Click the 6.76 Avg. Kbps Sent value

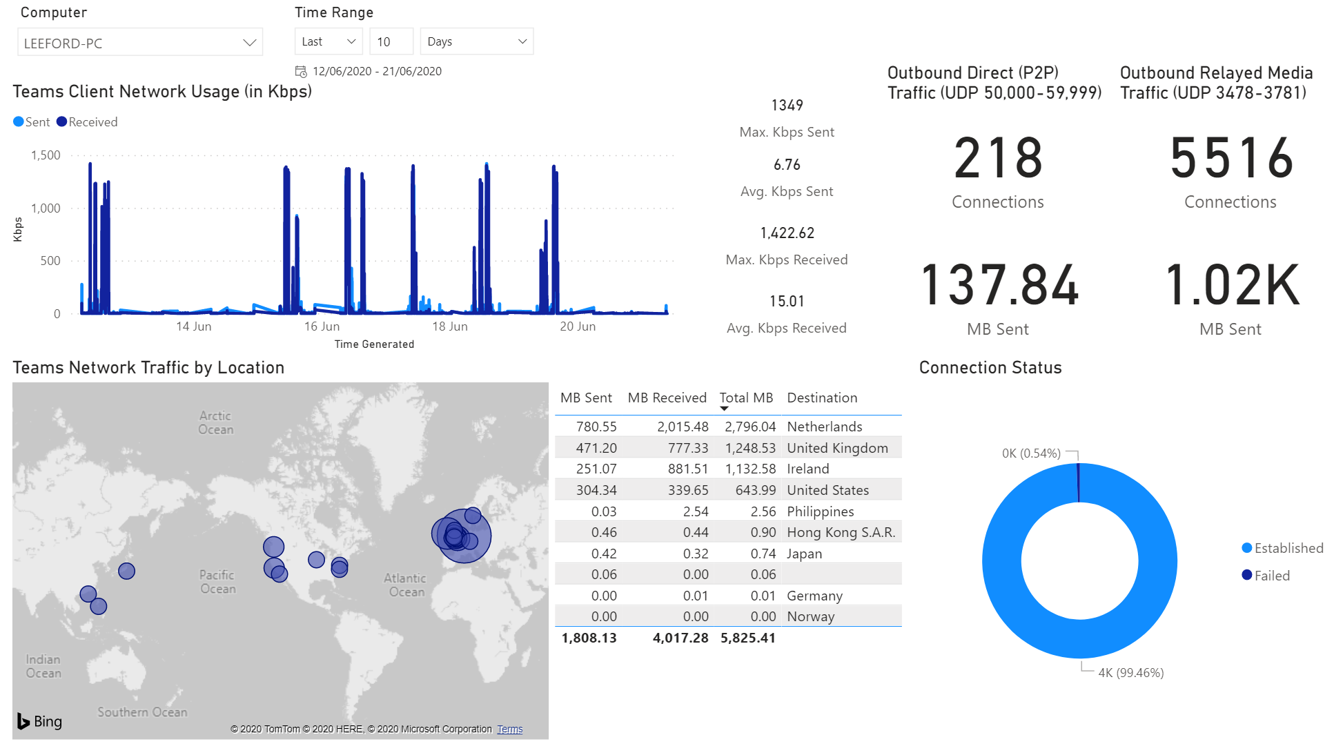pyautogui.click(x=787, y=164)
